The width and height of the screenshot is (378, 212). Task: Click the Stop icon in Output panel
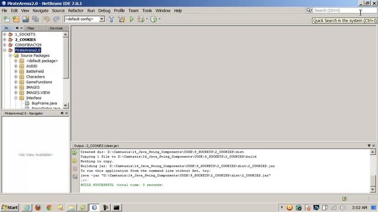click(x=75, y=169)
